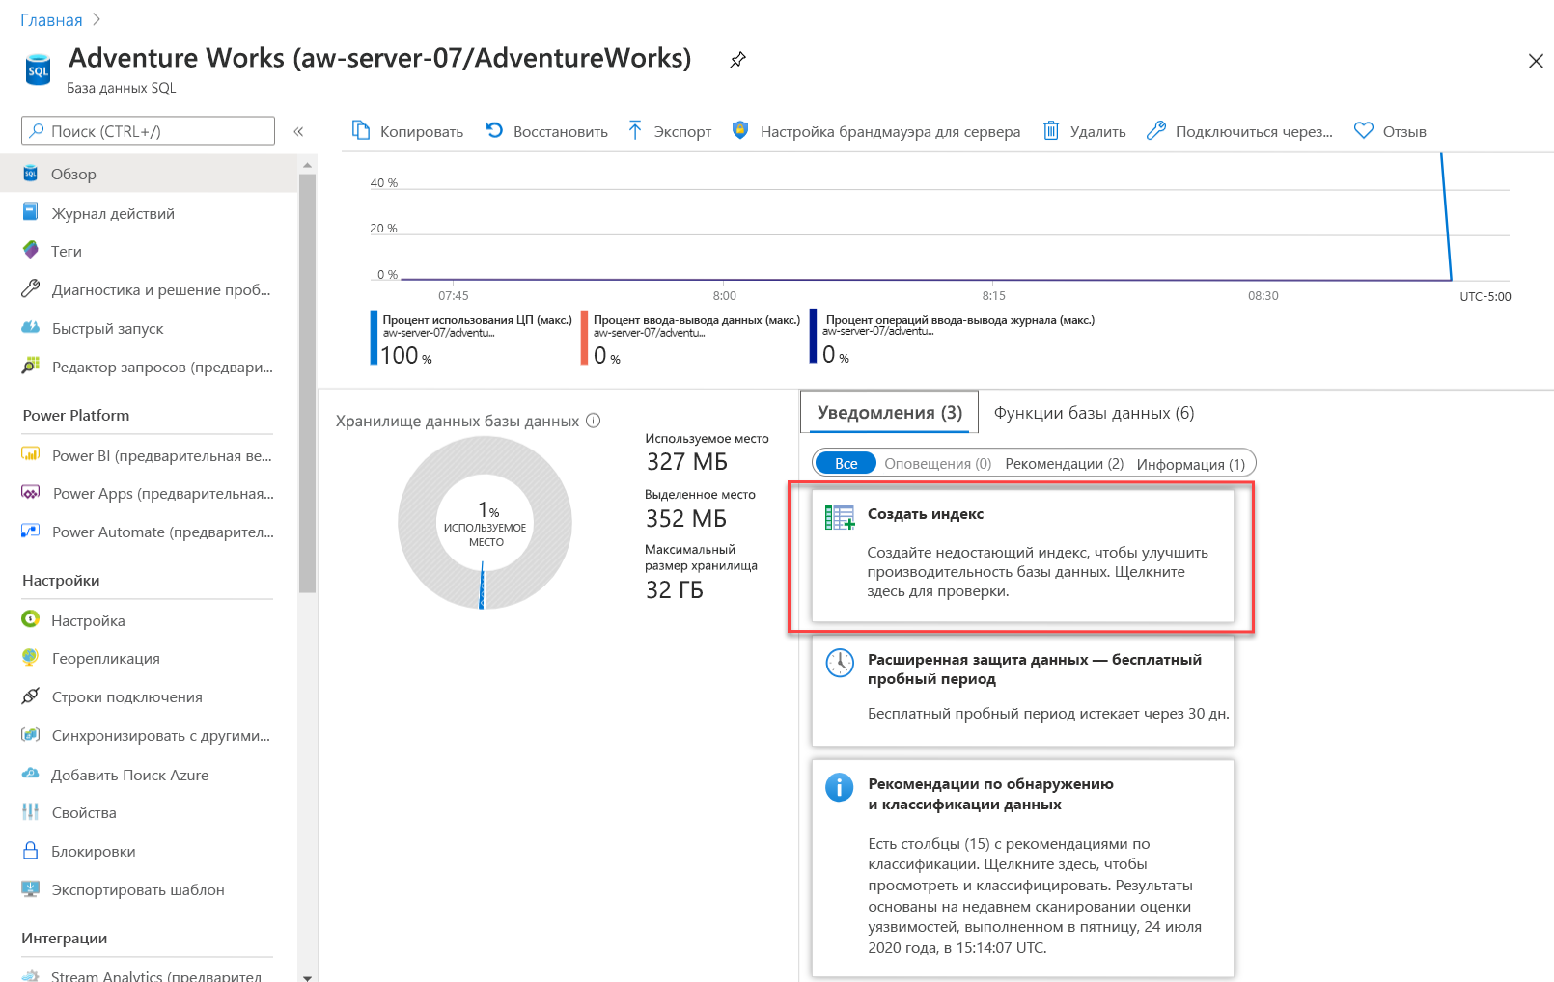The height and width of the screenshot is (982, 1554).
Task: Open Быстрый запуск icon
Action: 31,328
